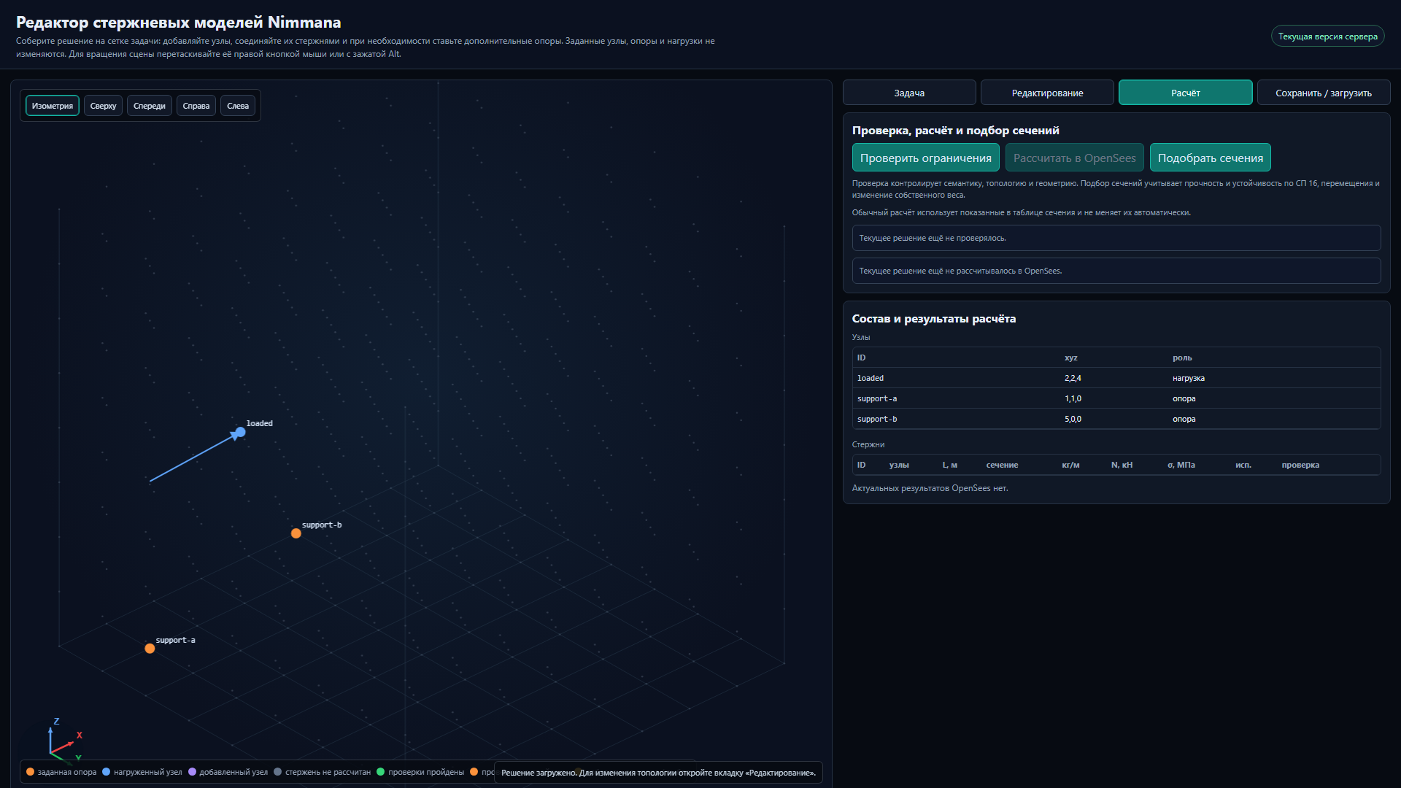1401x788 pixels.
Task: Open the Задача tab
Action: [909, 93]
